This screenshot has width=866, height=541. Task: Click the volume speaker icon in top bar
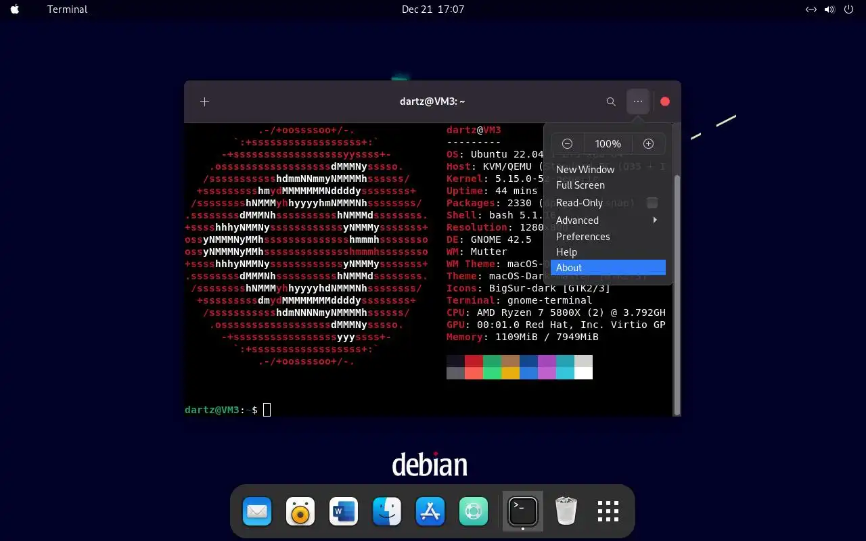tap(830, 9)
